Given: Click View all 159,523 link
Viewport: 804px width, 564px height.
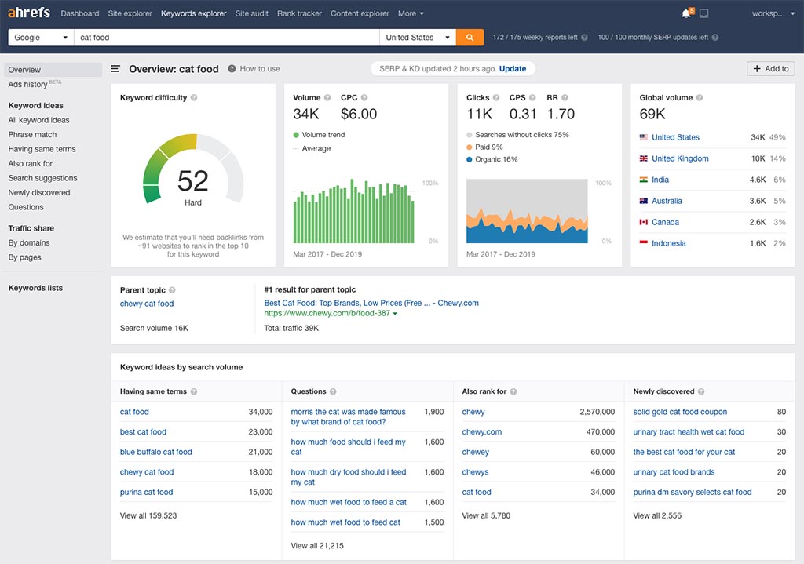Looking at the screenshot, I should [x=148, y=515].
